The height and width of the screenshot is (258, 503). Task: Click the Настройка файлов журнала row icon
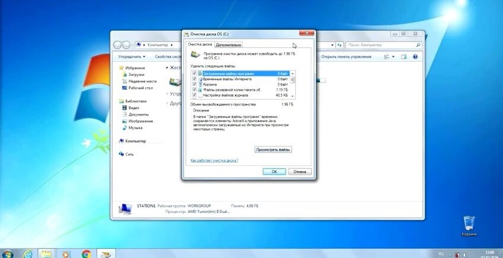click(200, 95)
